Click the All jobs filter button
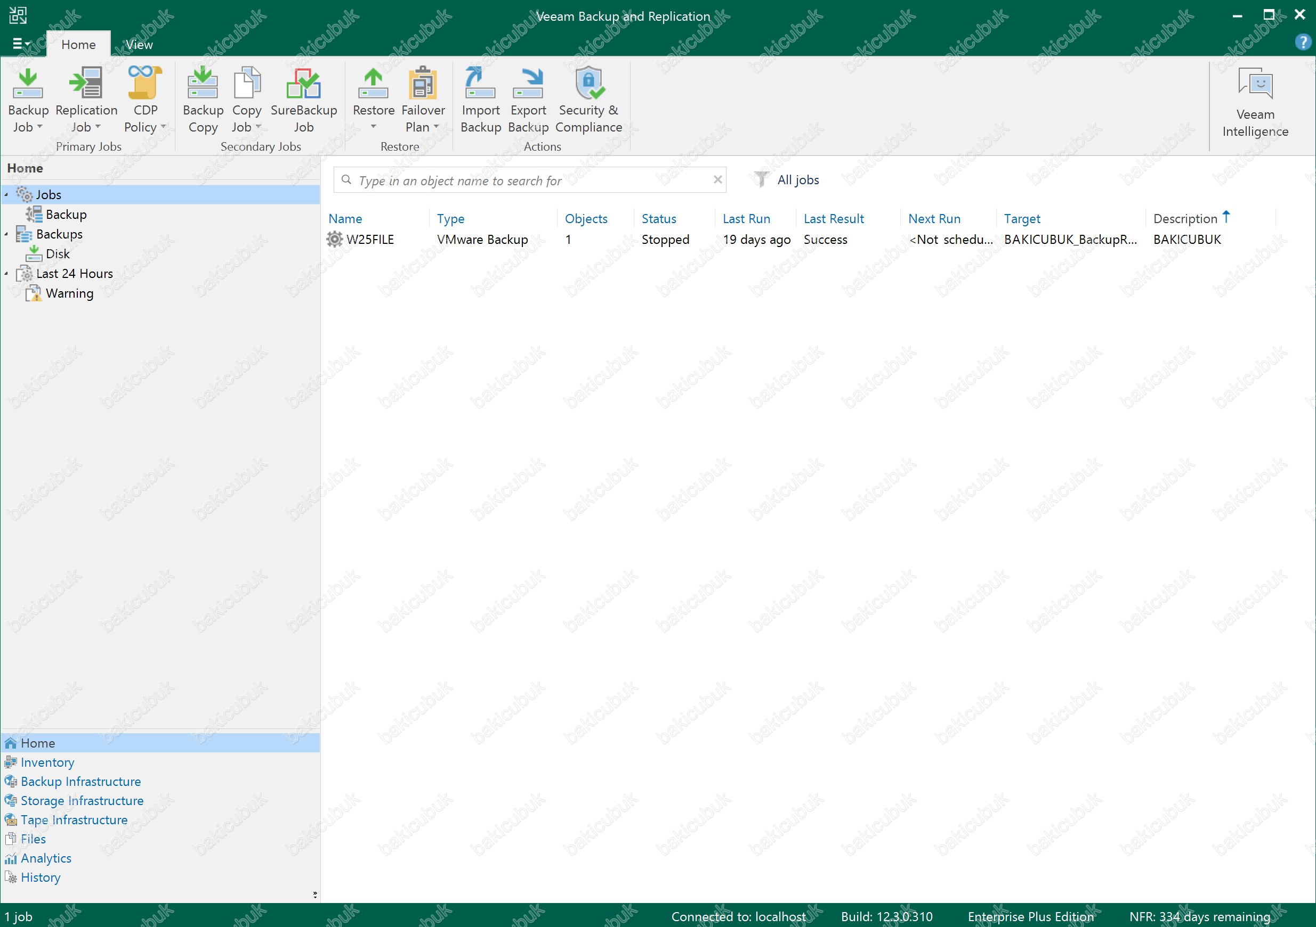Viewport: 1316px width, 927px height. coord(798,180)
